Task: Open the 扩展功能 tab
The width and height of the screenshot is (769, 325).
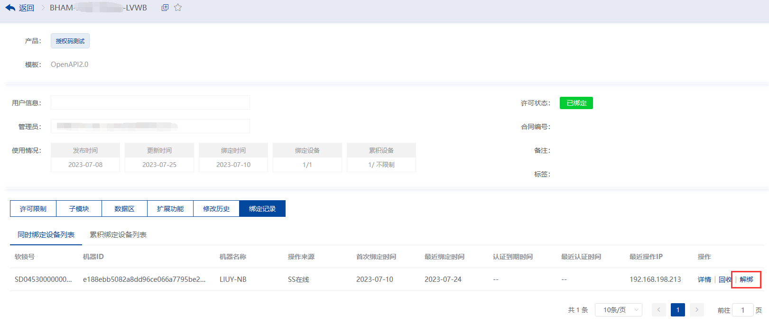Action: pyautogui.click(x=170, y=209)
